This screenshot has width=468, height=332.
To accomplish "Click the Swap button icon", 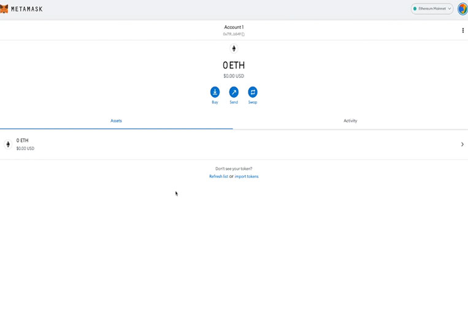I will click(253, 92).
